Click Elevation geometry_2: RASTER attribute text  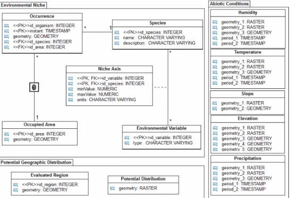point(243,133)
